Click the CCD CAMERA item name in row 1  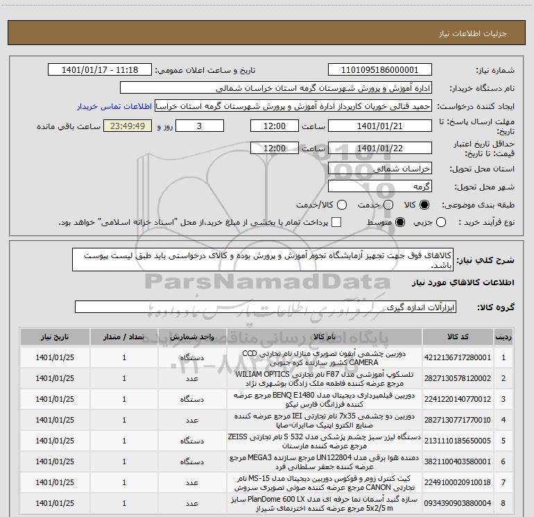pyautogui.click(x=325, y=358)
